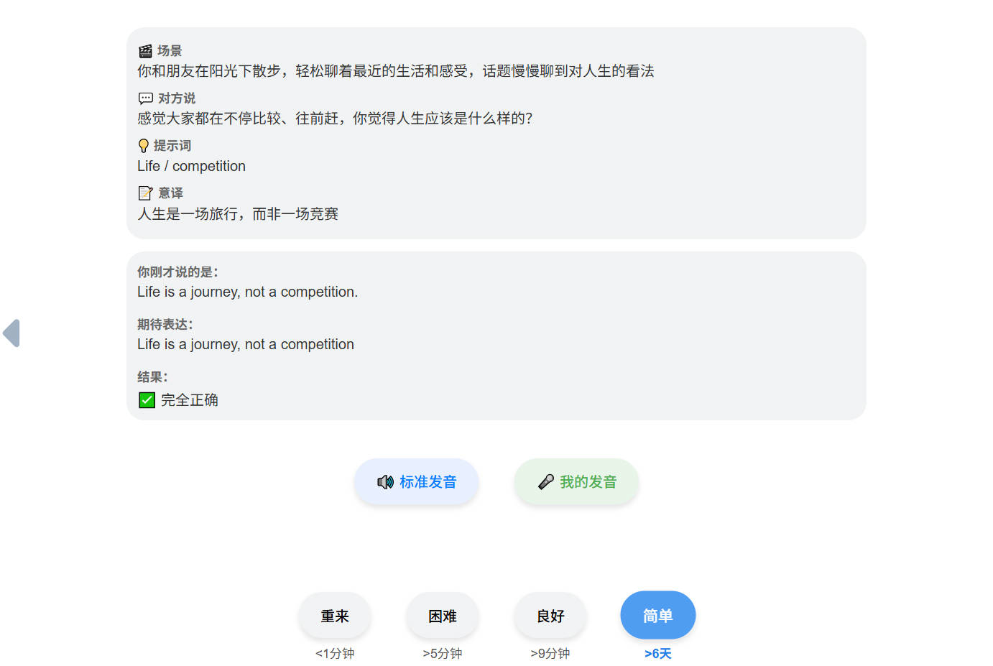The height and width of the screenshot is (666, 993).
Task: Click the speech bubble icon beside 对方说
Action: pos(146,98)
